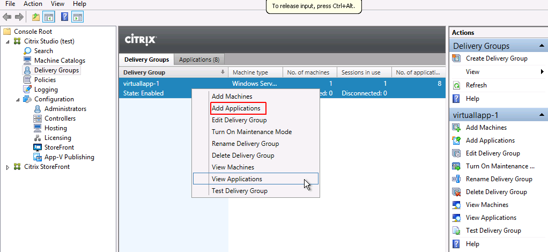
Task: Click Add Machines icon in Actions pane
Action: tap(456, 128)
